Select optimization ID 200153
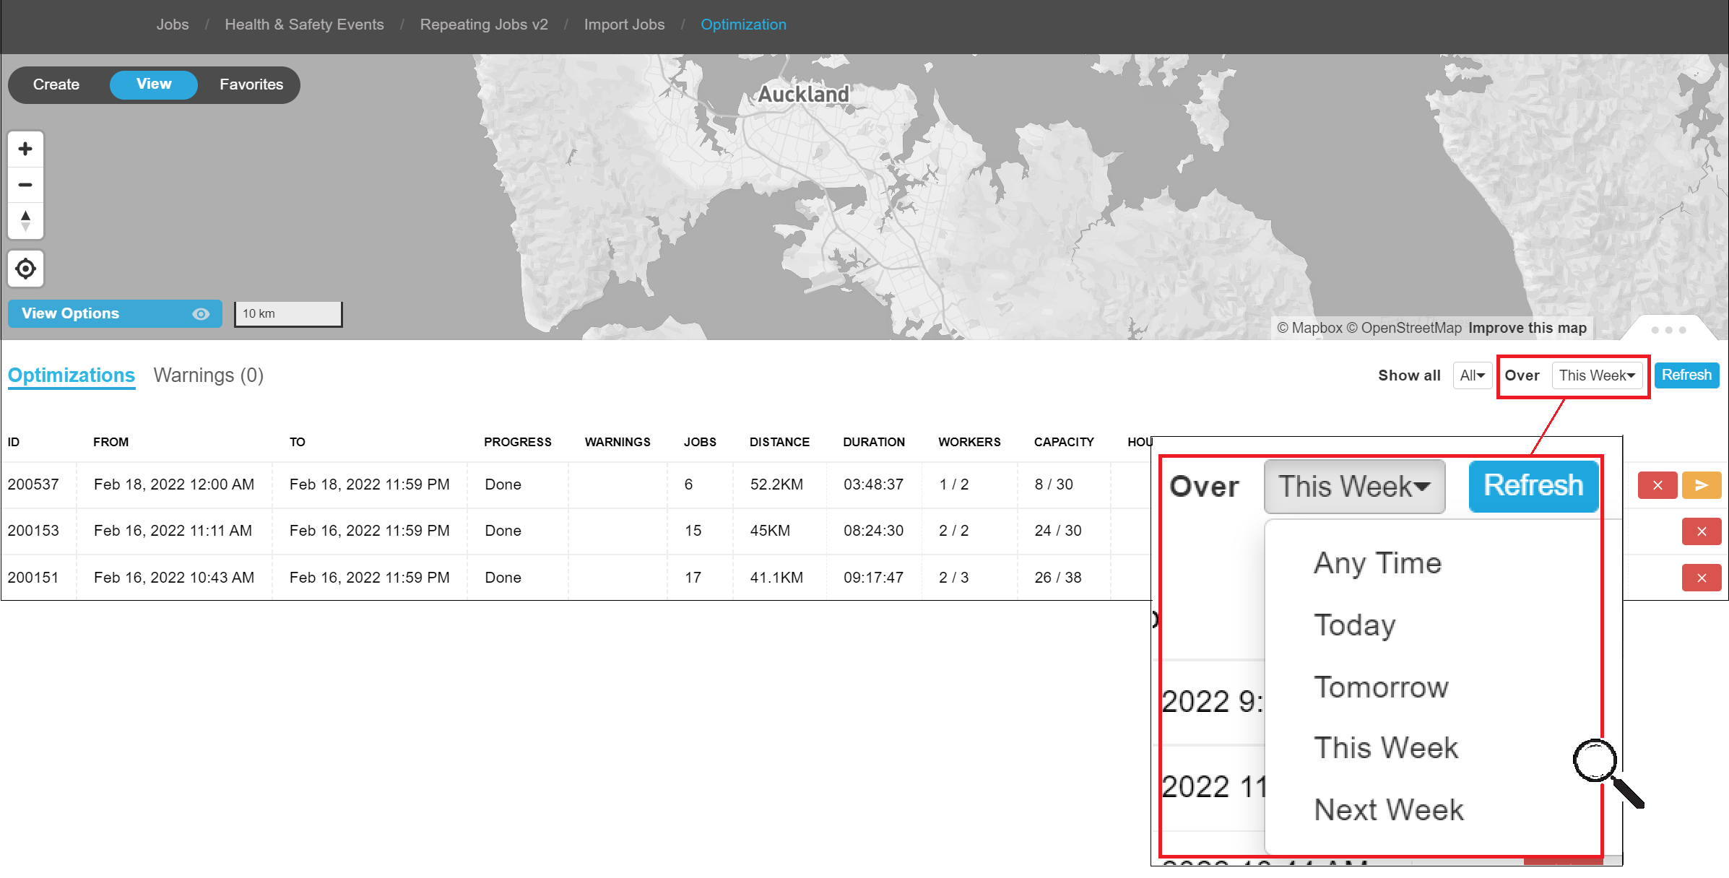 [x=33, y=531]
